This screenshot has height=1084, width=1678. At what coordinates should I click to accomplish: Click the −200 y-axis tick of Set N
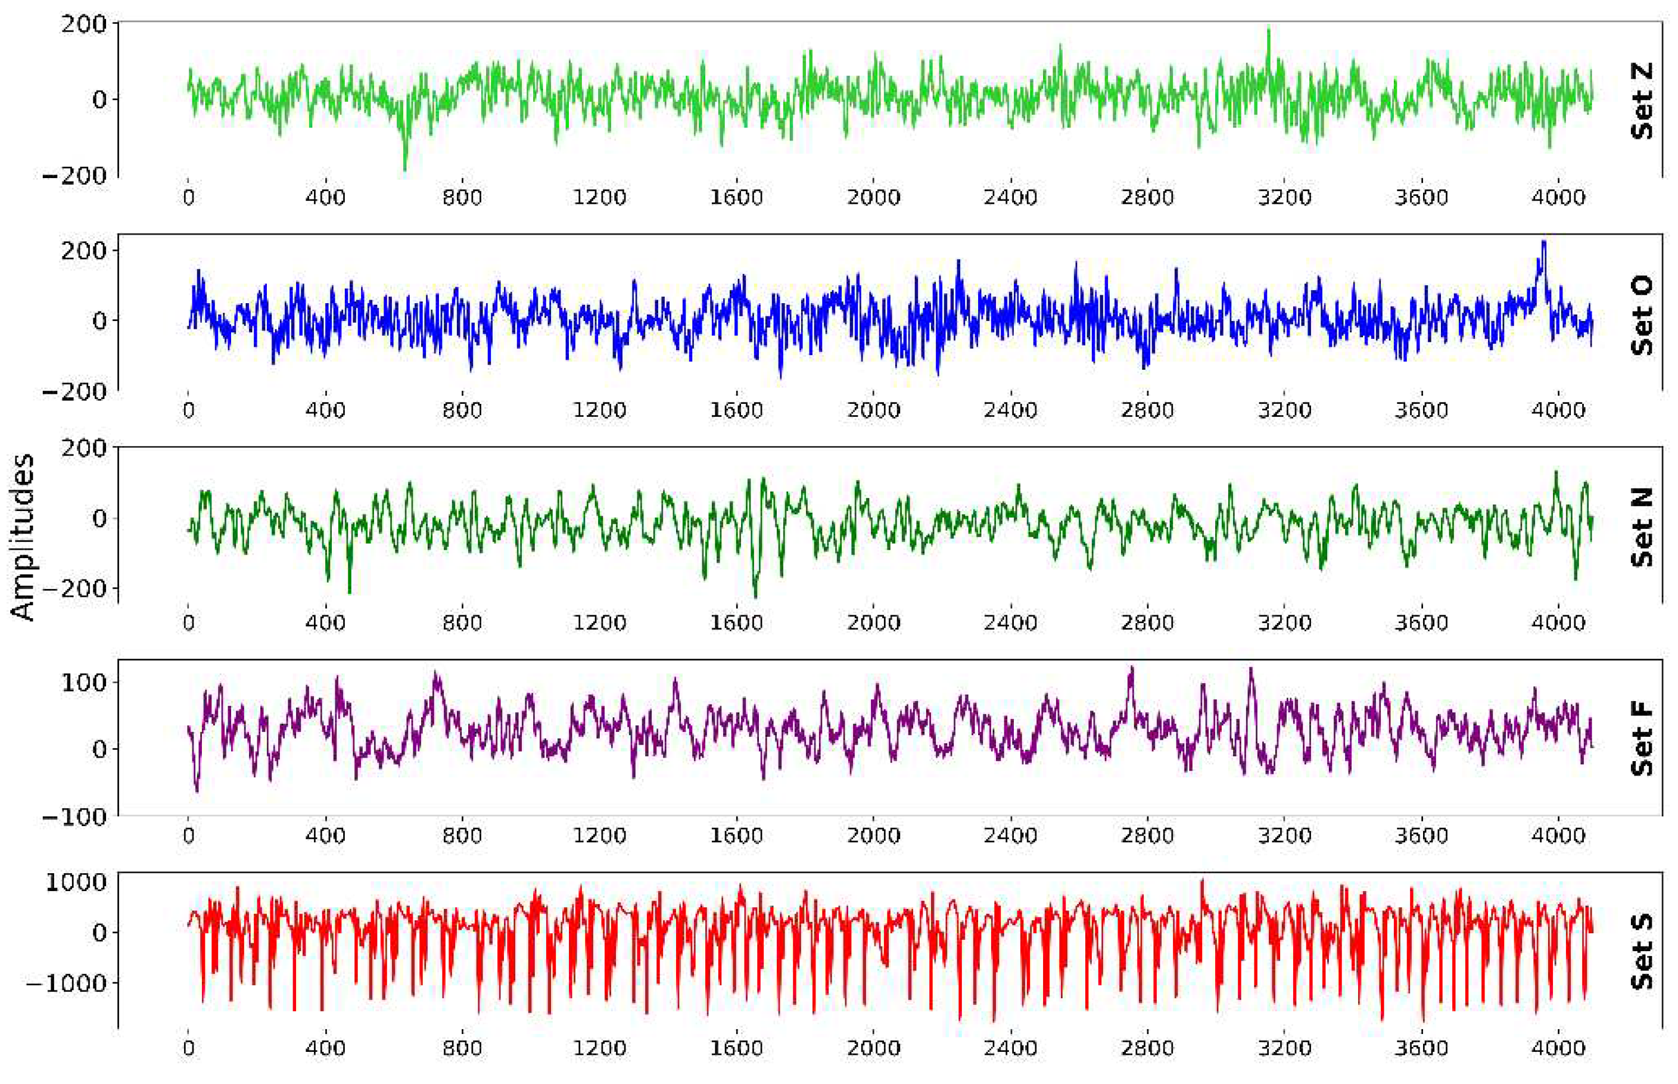tap(74, 588)
